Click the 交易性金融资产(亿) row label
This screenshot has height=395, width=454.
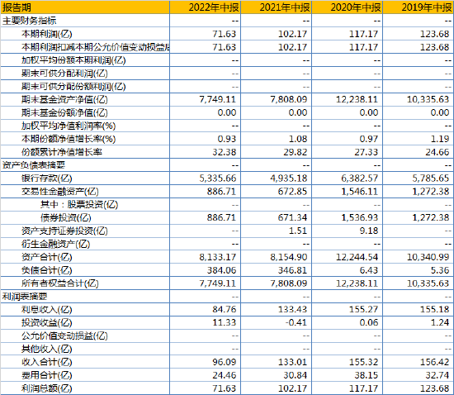[60, 191]
